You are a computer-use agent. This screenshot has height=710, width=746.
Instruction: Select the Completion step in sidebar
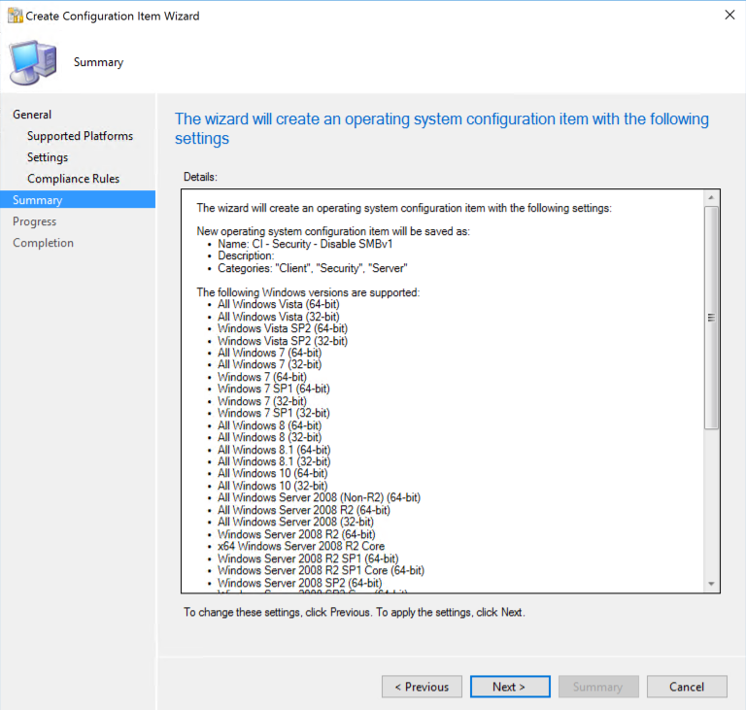click(x=44, y=243)
